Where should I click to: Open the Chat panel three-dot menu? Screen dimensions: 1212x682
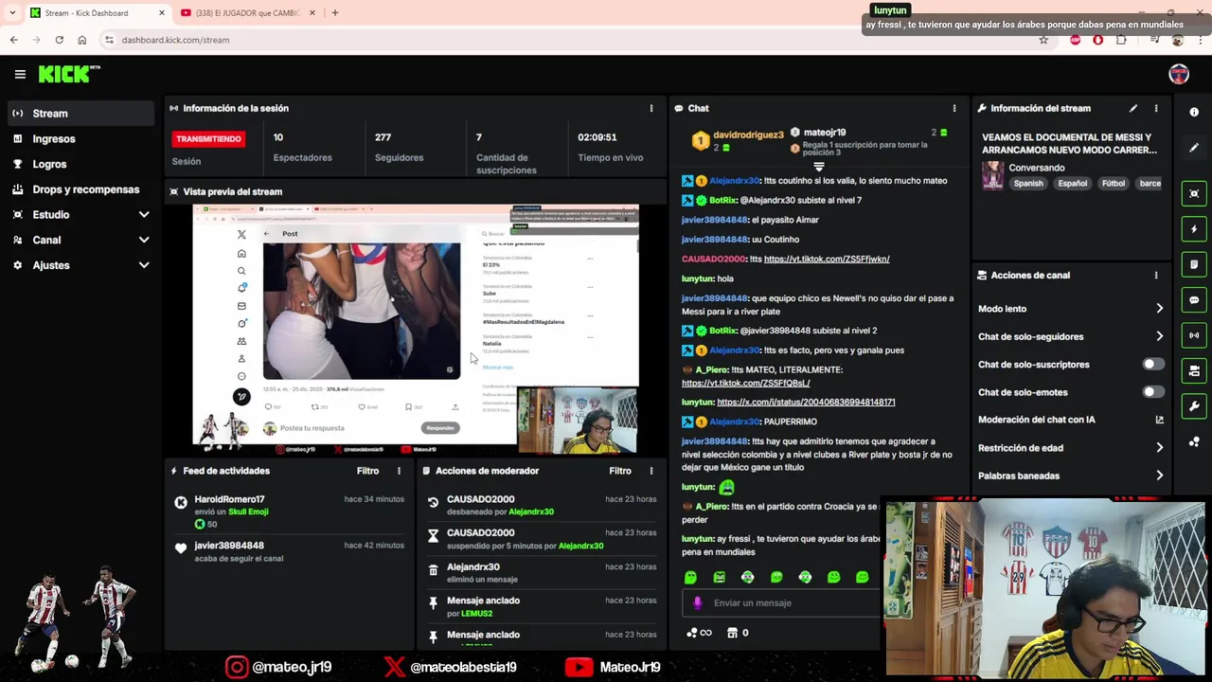coord(954,108)
